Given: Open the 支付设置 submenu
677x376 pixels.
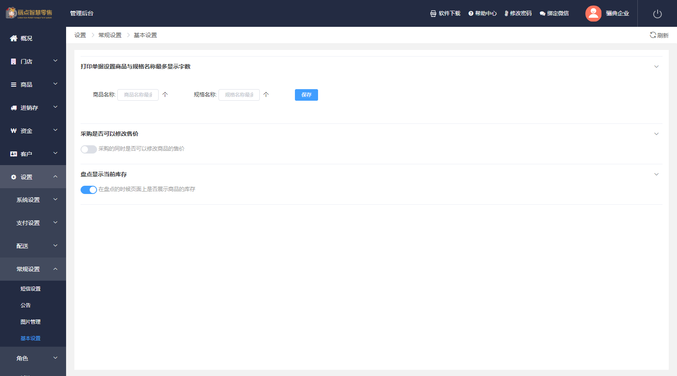Looking at the screenshot, I should tap(33, 223).
